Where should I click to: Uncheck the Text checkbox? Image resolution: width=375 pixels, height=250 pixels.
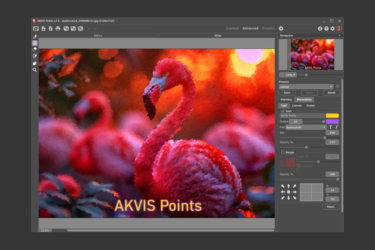[283, 111]
